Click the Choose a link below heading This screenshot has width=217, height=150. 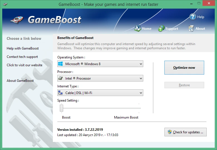24,38
